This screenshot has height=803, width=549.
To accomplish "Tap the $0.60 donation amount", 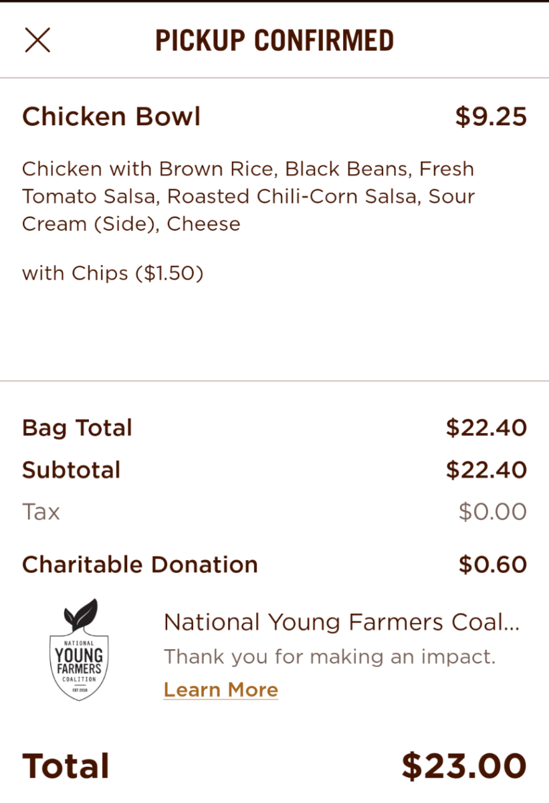I will tap(492, 565).
